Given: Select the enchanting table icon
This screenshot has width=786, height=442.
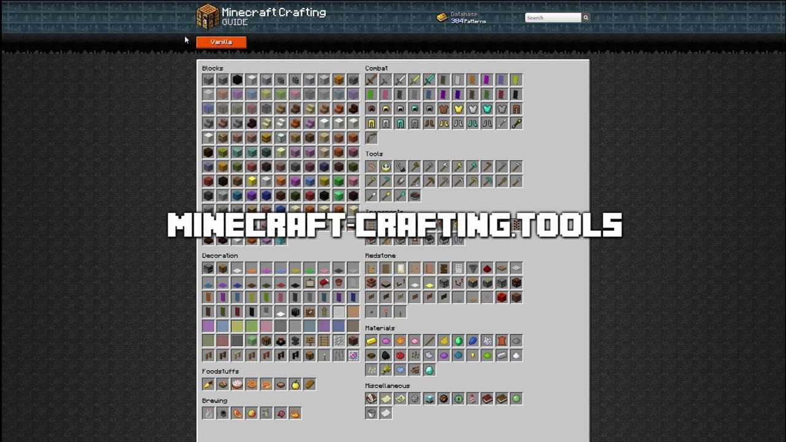Looking at the screenshot, I should click(x=281, y=341).
